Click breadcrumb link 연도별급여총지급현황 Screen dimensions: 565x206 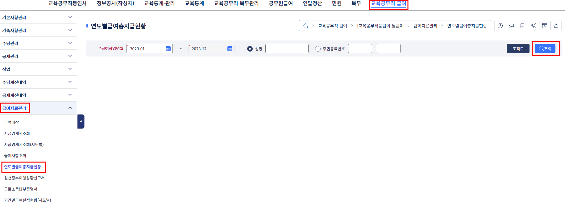(x=467, y=26)
